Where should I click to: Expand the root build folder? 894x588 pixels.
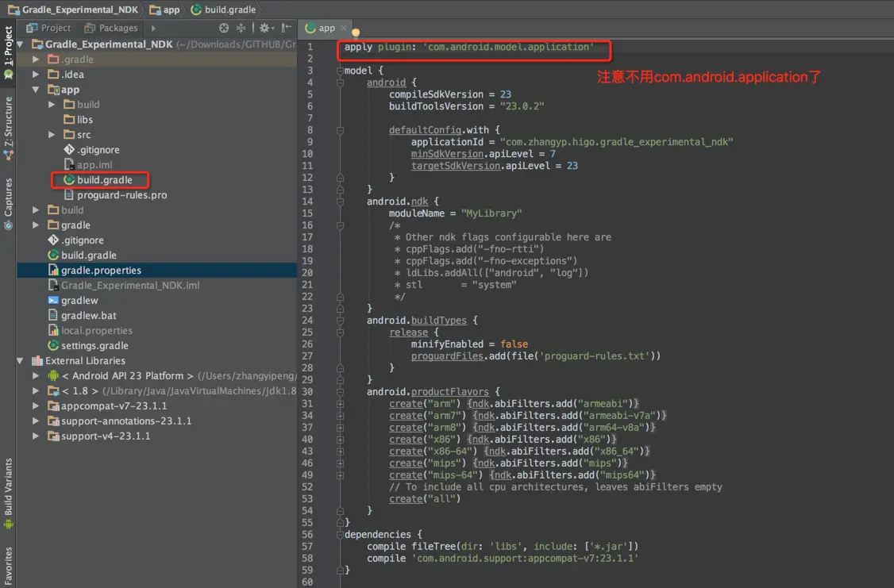[x=36, y=209]
